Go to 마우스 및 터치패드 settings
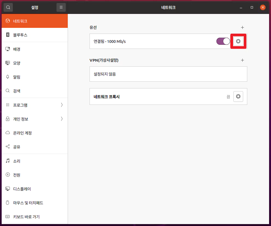Viewport: 271px width, 226px height. [35, 203]
